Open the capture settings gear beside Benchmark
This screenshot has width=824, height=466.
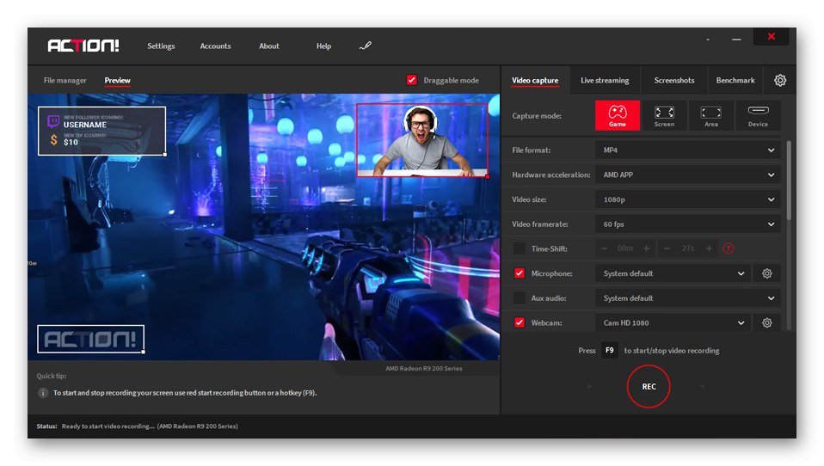[780, 80]
